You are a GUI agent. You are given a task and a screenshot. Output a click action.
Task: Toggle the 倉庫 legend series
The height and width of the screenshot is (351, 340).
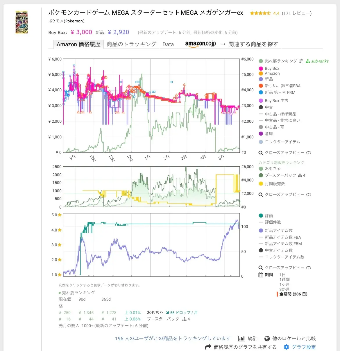tap(266, 134)
